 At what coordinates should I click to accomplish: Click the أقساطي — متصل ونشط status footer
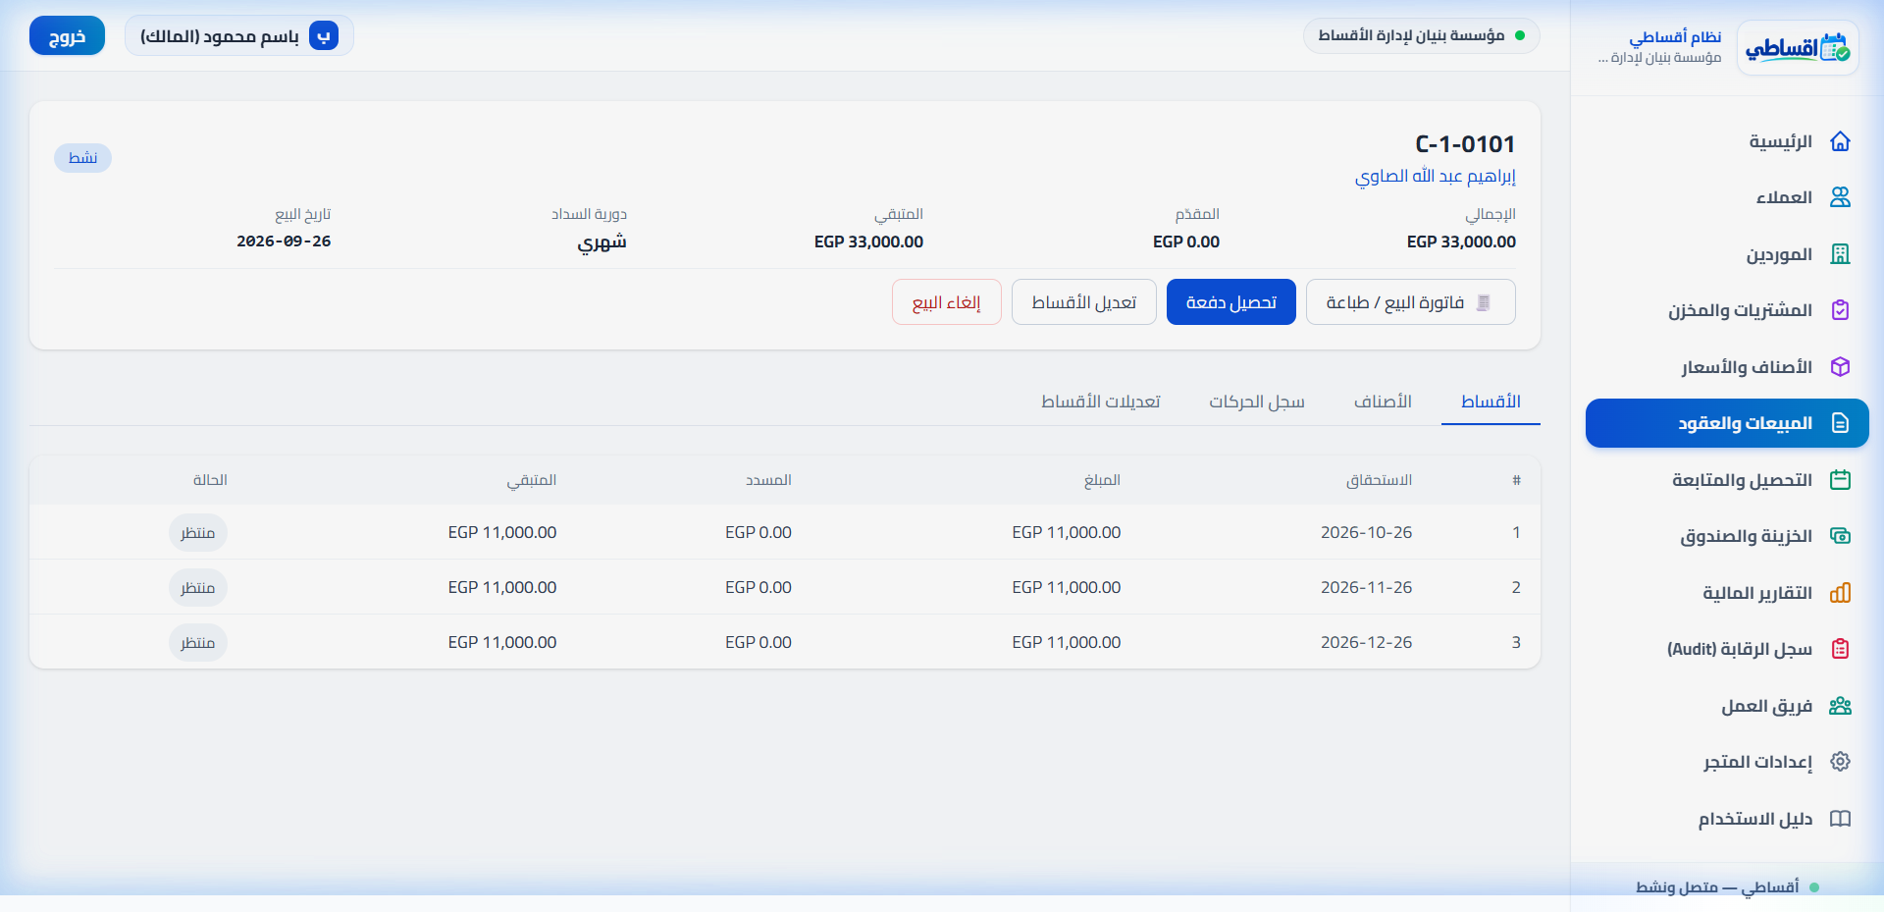coord(1727,887)
